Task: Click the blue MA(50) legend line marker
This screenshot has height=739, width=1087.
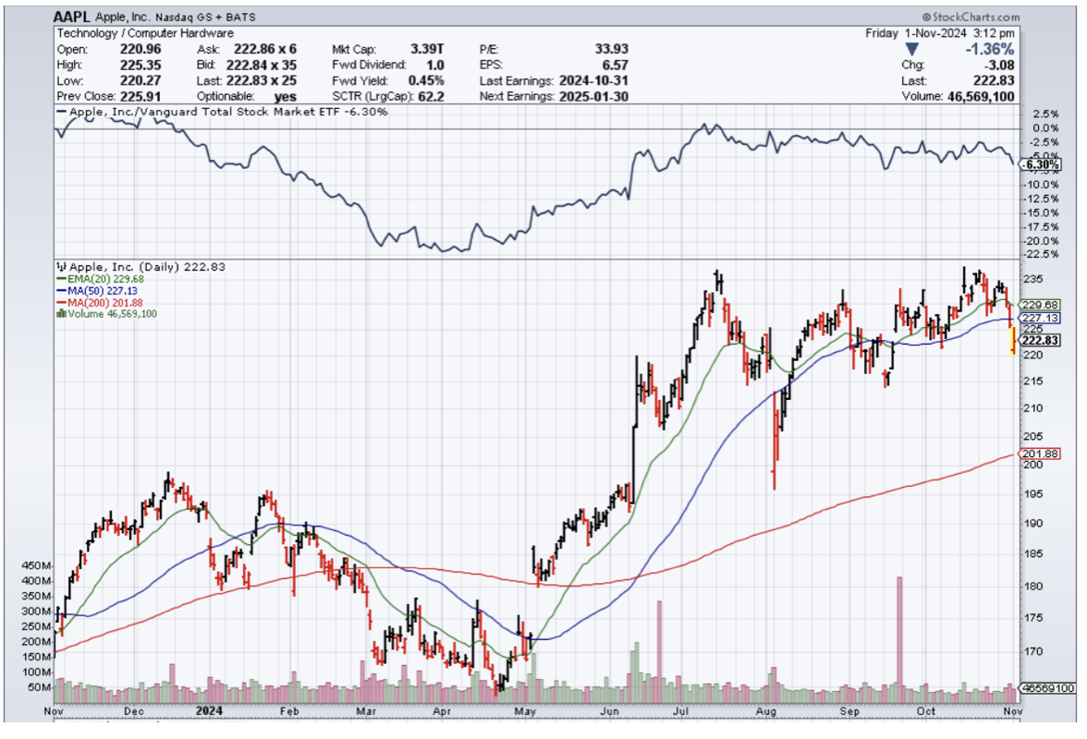Action: (x=60, y=290)
